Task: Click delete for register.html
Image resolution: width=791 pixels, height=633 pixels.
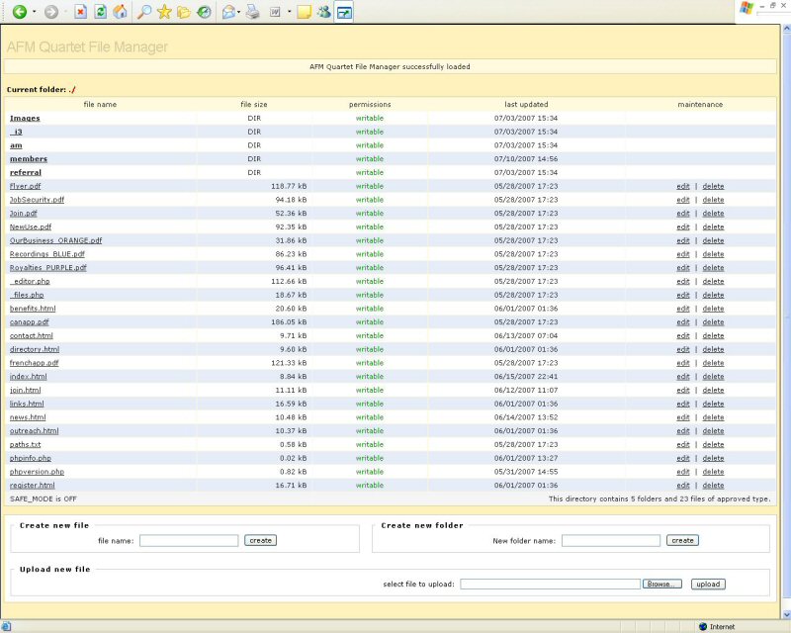Action: pos(713,486)
